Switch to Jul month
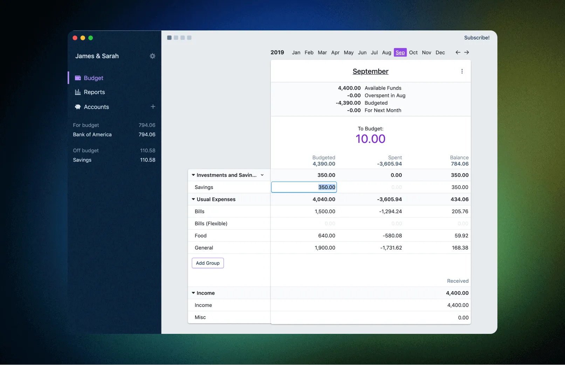The image size is (565, 365). point(374,52)
